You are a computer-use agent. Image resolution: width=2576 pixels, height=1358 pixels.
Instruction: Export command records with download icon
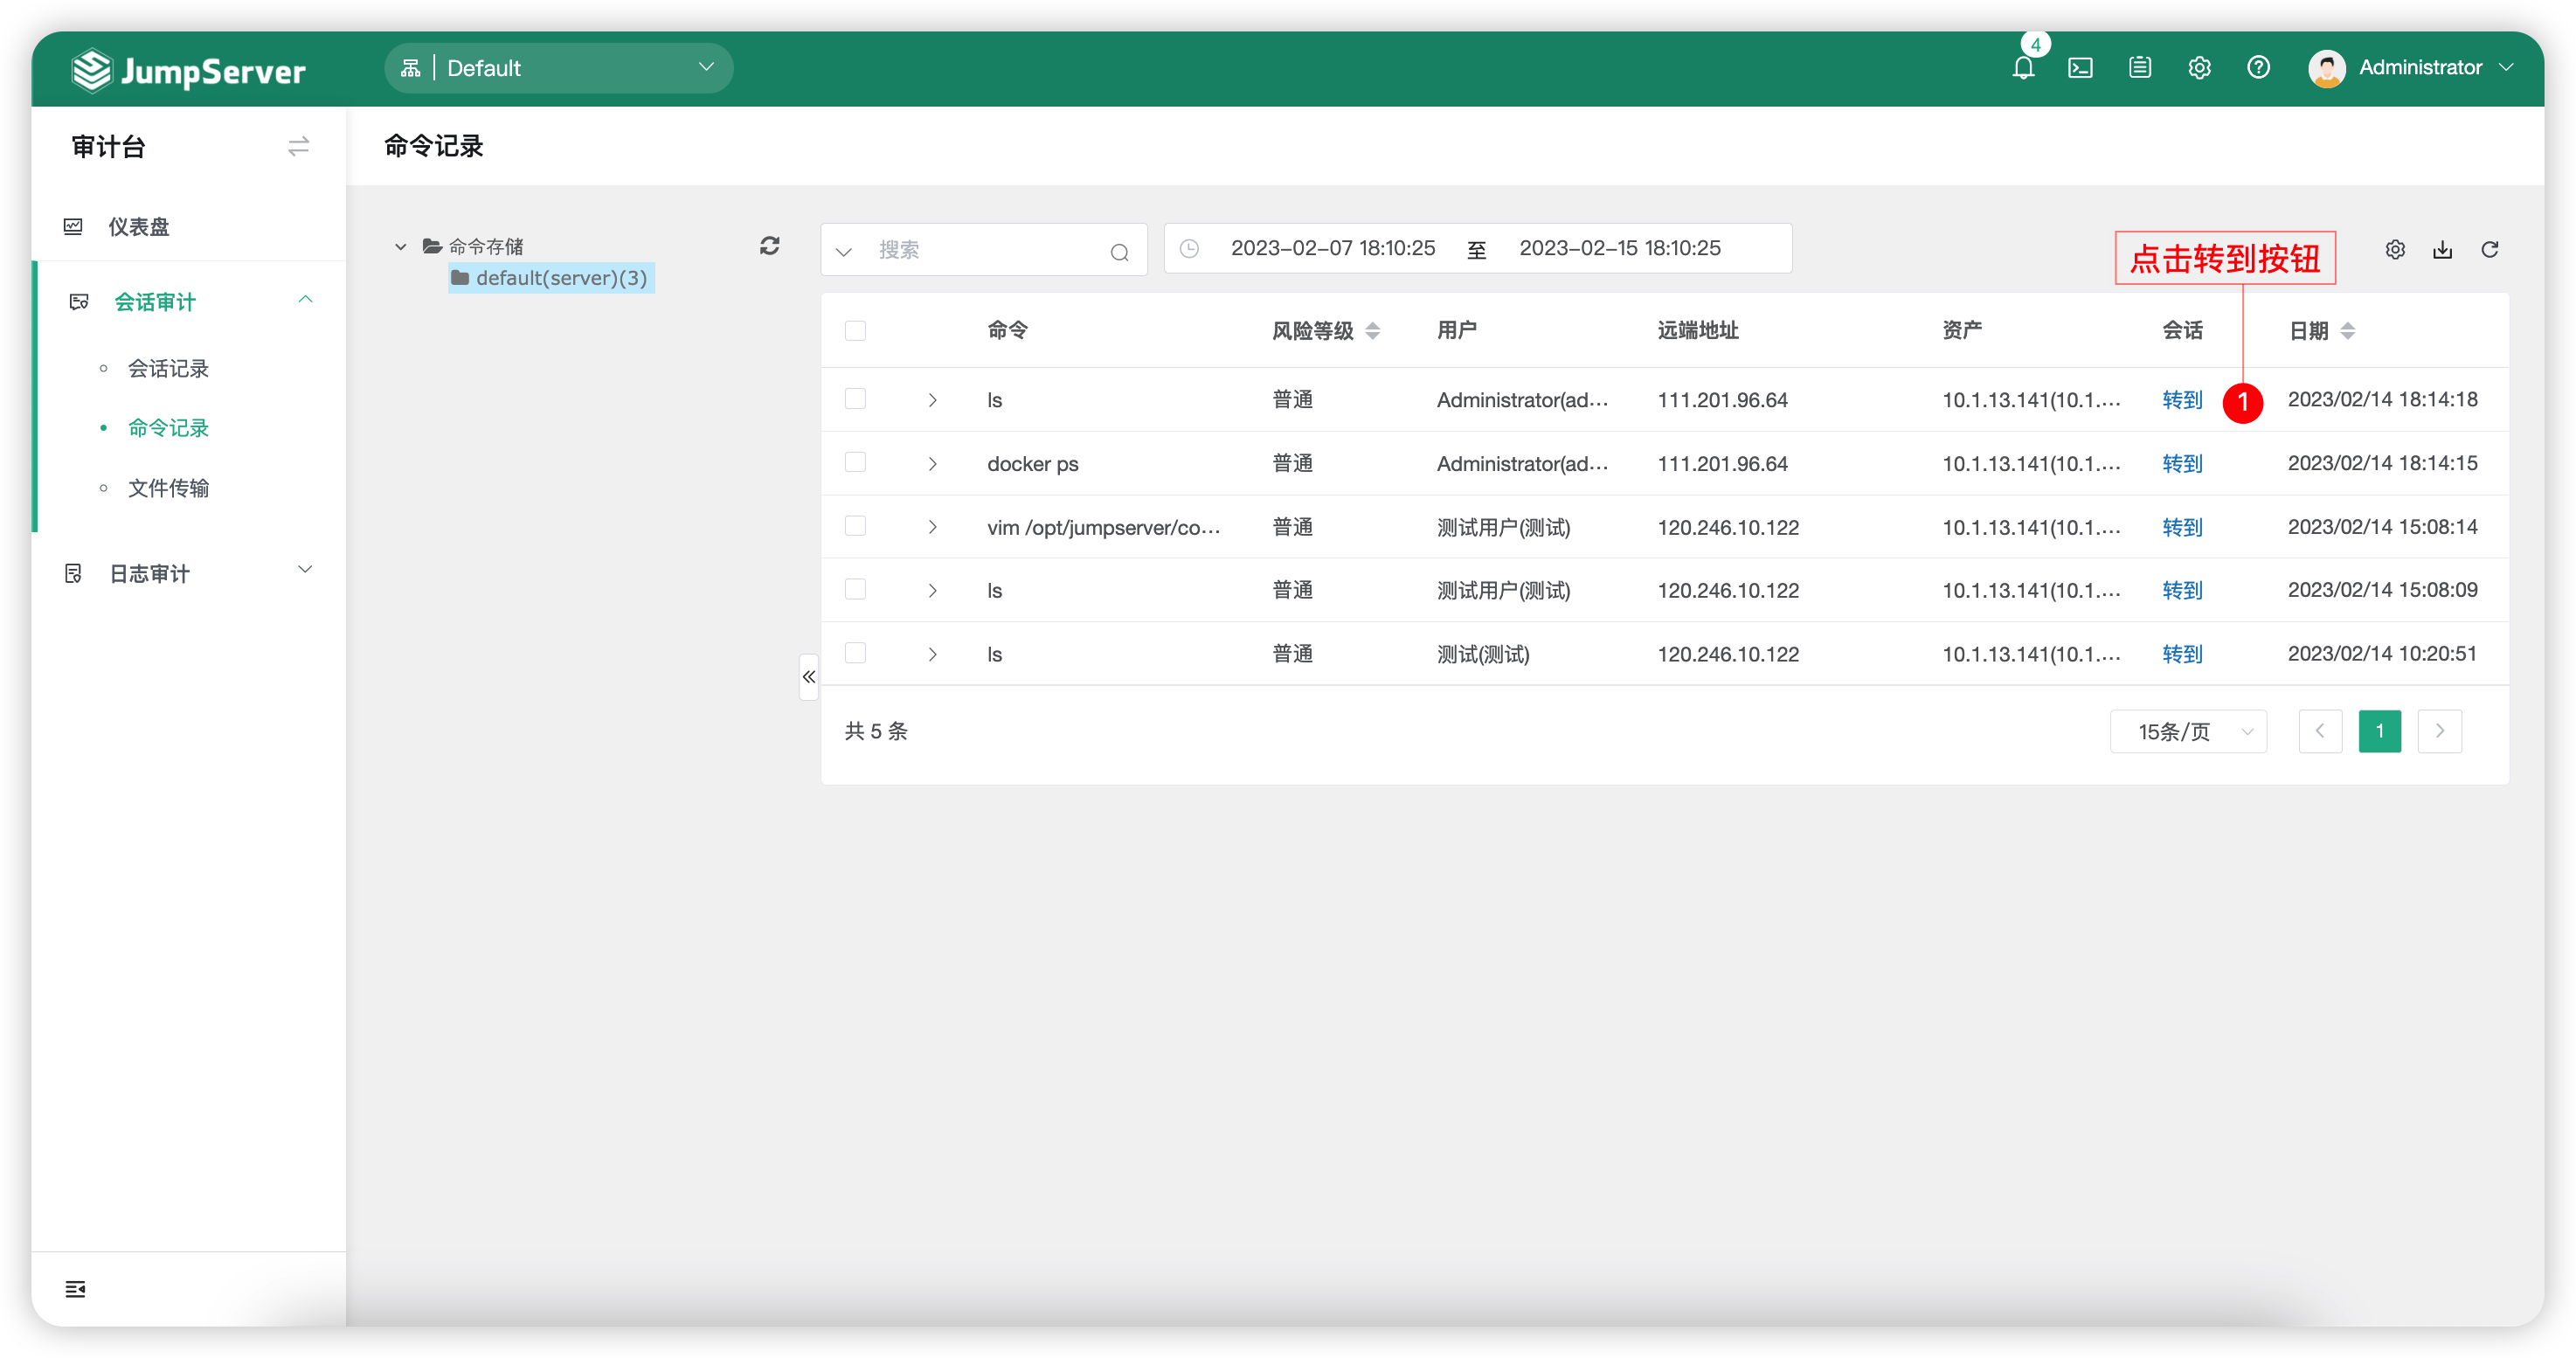pos(2442,249)
